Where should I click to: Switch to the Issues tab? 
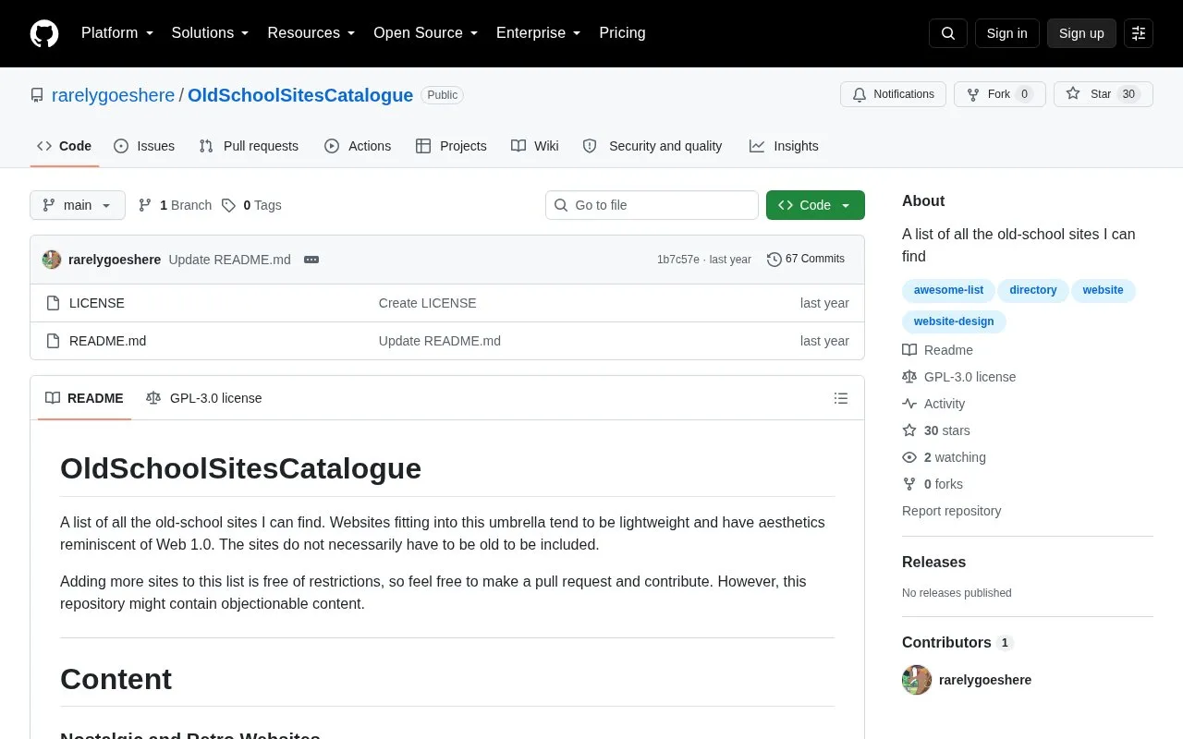[144, 146]
